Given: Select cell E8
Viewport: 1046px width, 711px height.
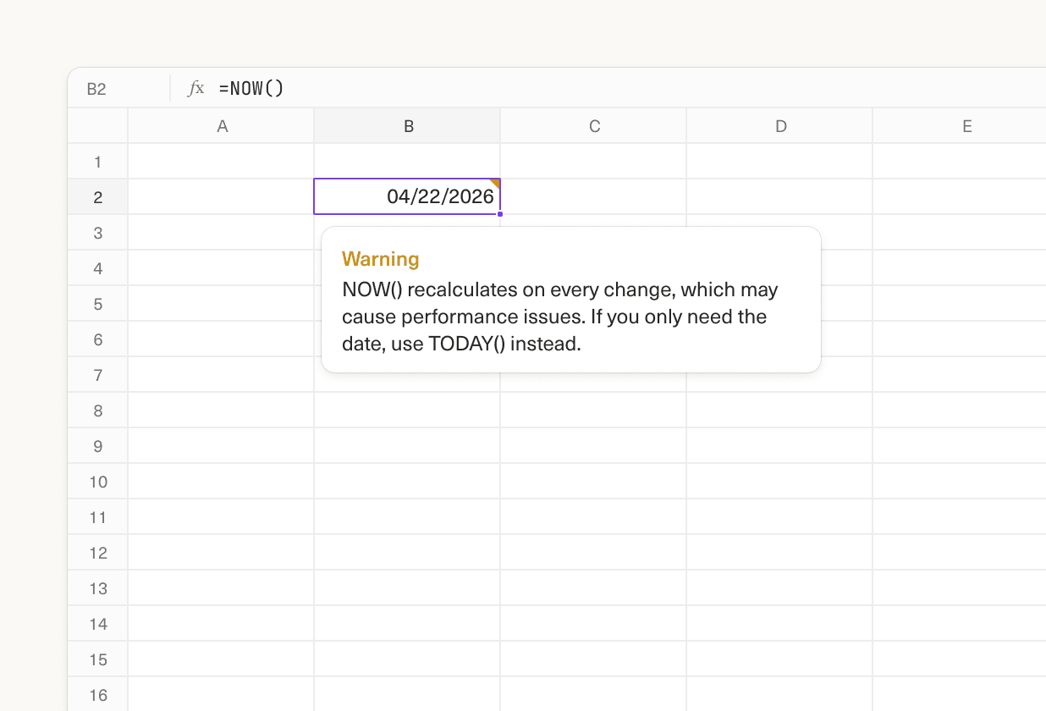Looking at the screenshot, I should tap(960, 411).
